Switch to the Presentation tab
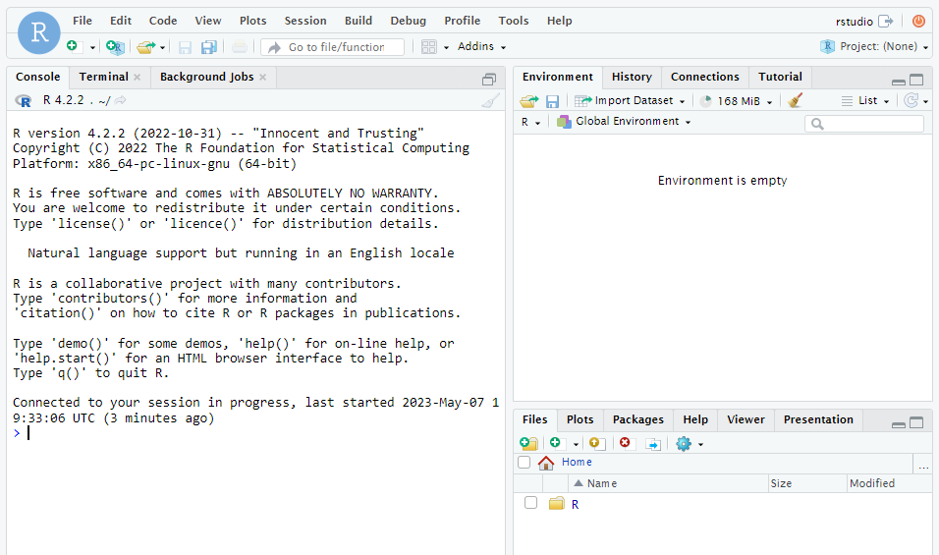The image size is (939, 555). 818,419
